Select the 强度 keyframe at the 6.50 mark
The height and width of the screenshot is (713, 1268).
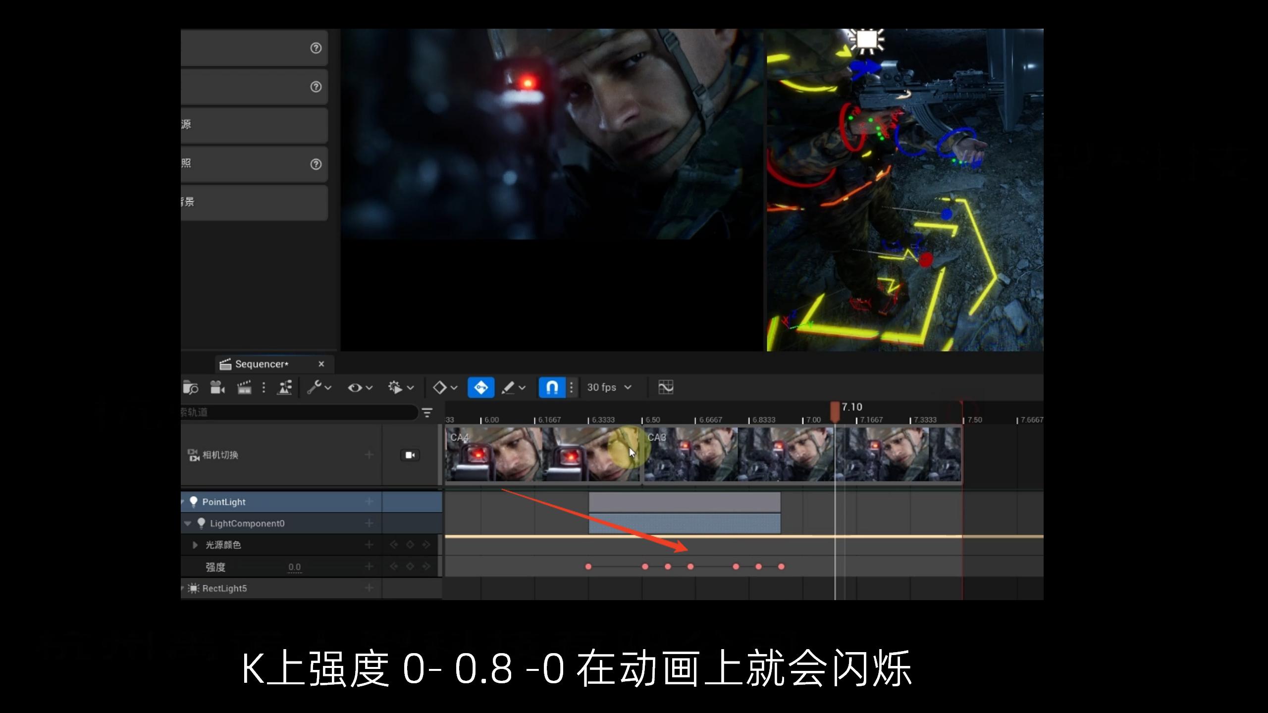coord(645,566)
